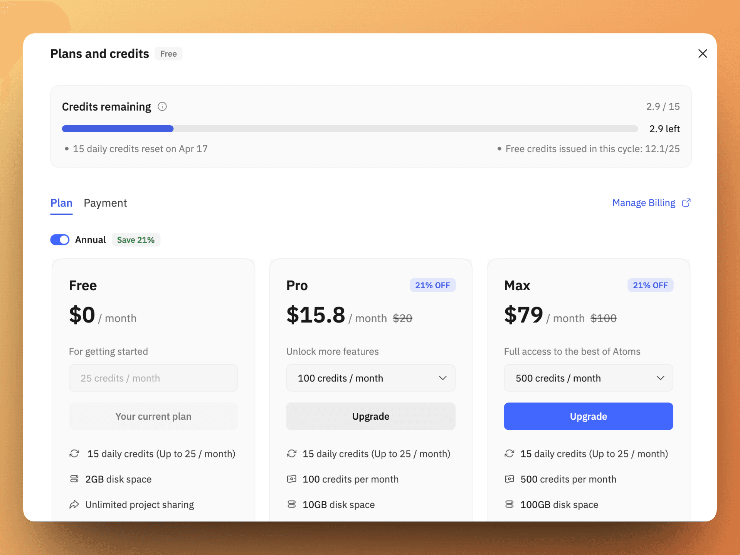The width and height of the screenshot is (740, 555).
Task: Click the disk space icon under Free plan
Action: tap(74, 479)
